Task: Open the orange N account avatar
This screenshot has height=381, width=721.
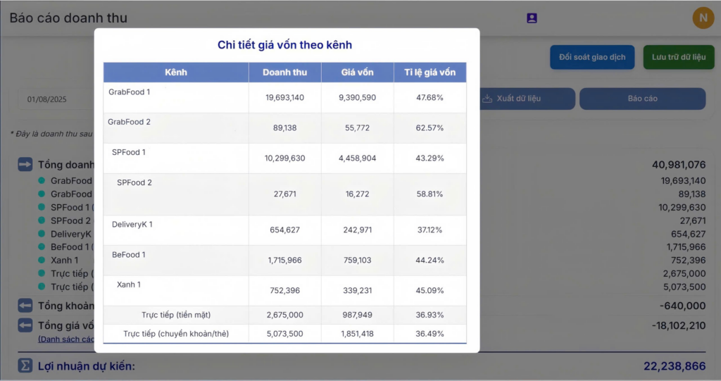Action: point(703,18)
